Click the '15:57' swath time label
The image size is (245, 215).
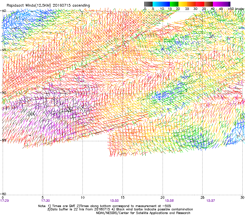(211, 201)
